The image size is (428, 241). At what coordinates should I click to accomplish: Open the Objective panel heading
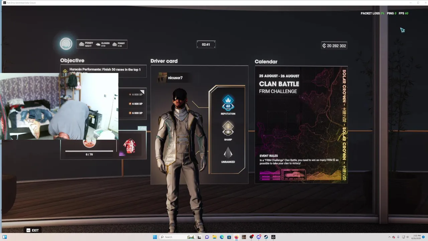click(x=72, y=61)
